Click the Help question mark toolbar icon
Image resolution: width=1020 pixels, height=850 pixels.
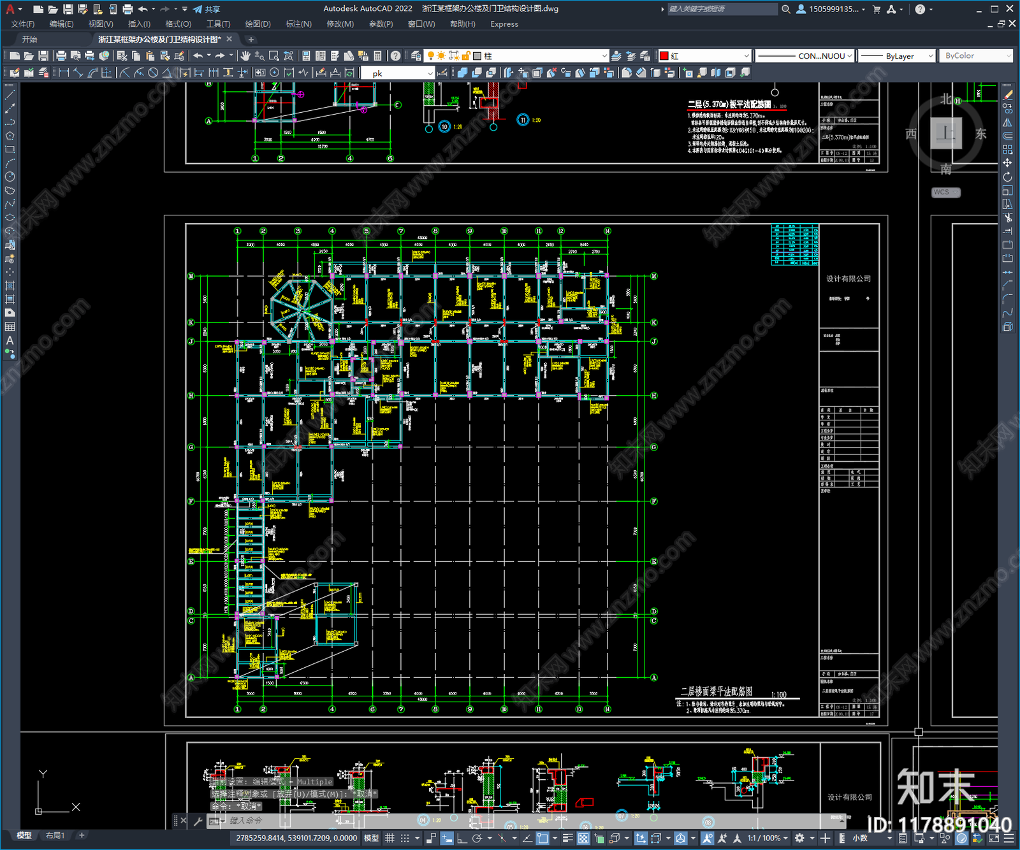(x=396, y=56)
